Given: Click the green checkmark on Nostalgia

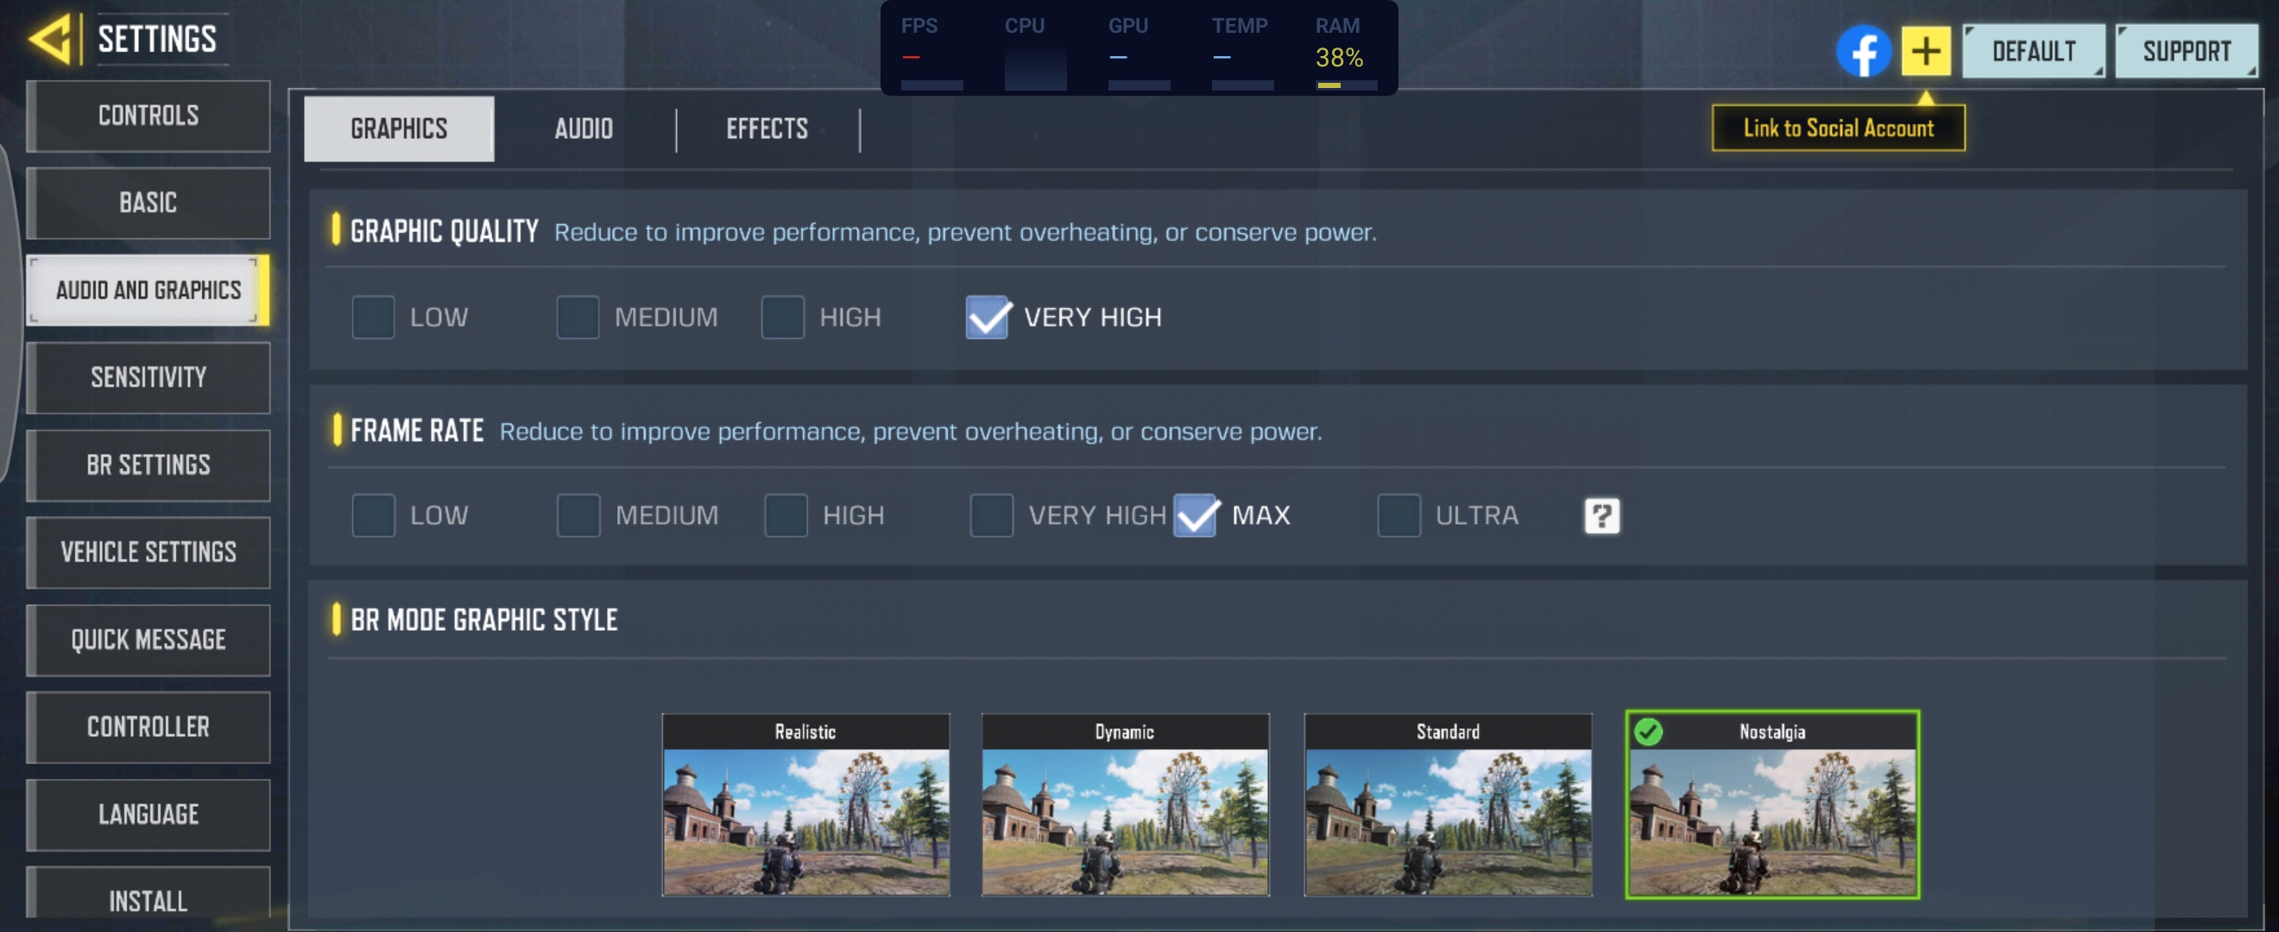Looking at the screenshot, I should 1647,731.
